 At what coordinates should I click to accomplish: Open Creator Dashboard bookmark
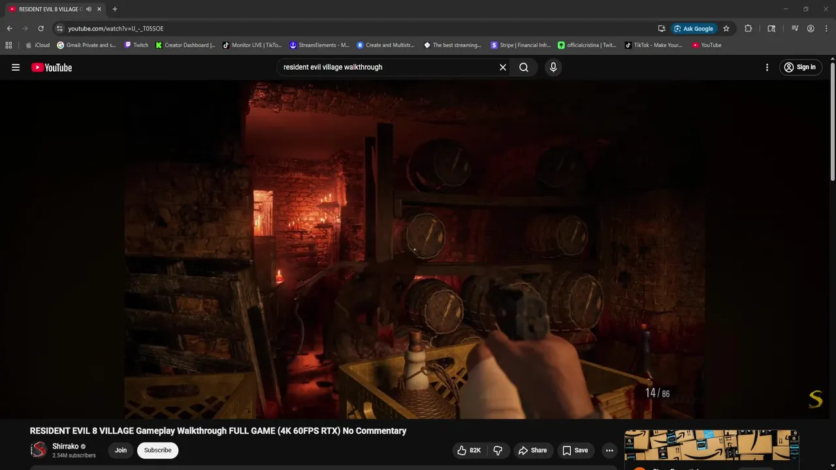(185, 45)
